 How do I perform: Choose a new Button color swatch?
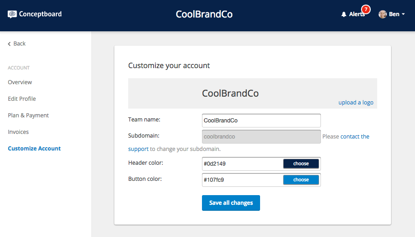pyautogui.click(x=301, y=179)
